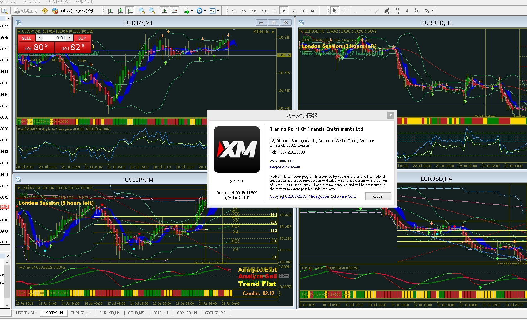
Task: Switch to GOLD,M5 chart tab
Action: coord(136,313)
